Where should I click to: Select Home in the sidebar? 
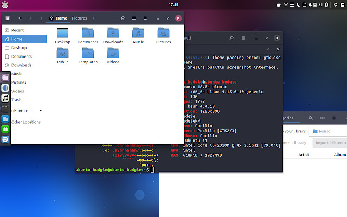click(24, 39)
